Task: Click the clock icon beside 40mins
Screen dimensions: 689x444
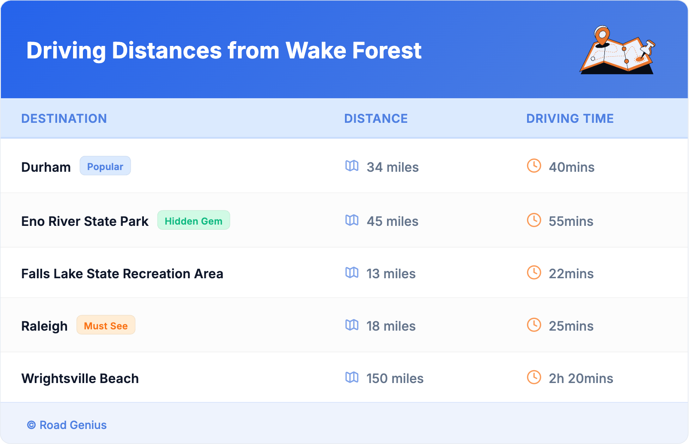Action: 534,166
